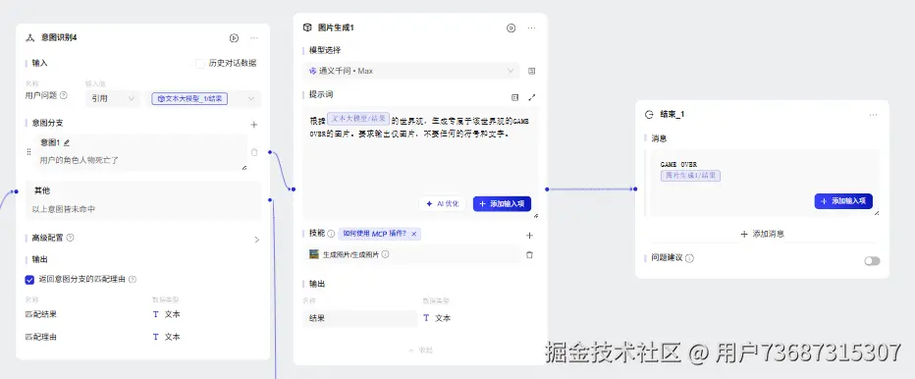Enable the 历史对话数据 checkbox
The height and width of the screenshot is (379, 915).
click(x=200, y=63)
